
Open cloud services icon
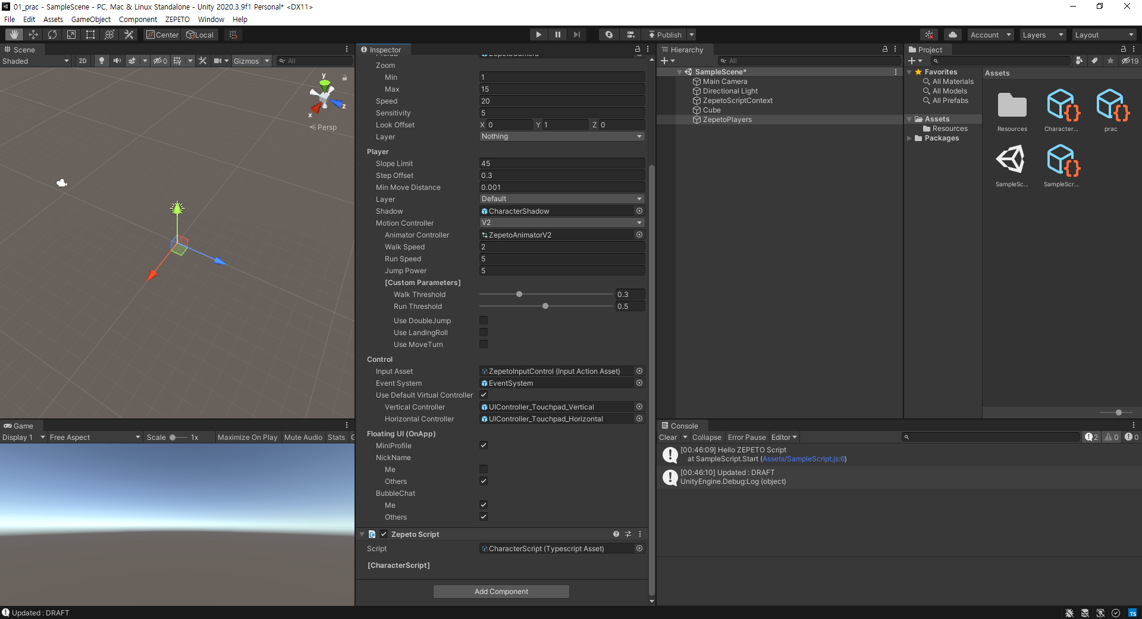(953, 35)
